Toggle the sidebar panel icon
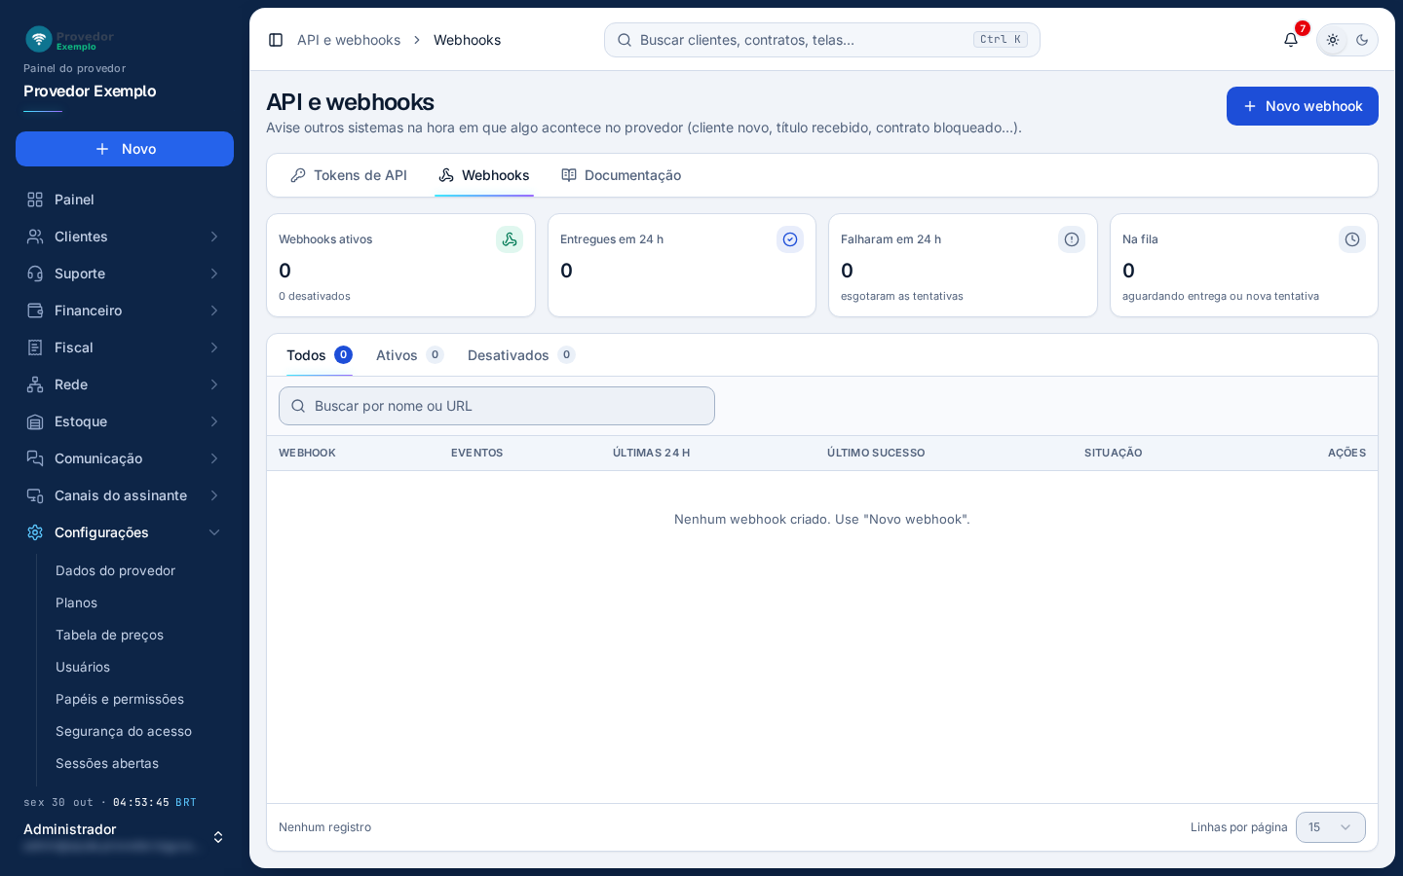1403x876 pixels. [x=276, y=40]
